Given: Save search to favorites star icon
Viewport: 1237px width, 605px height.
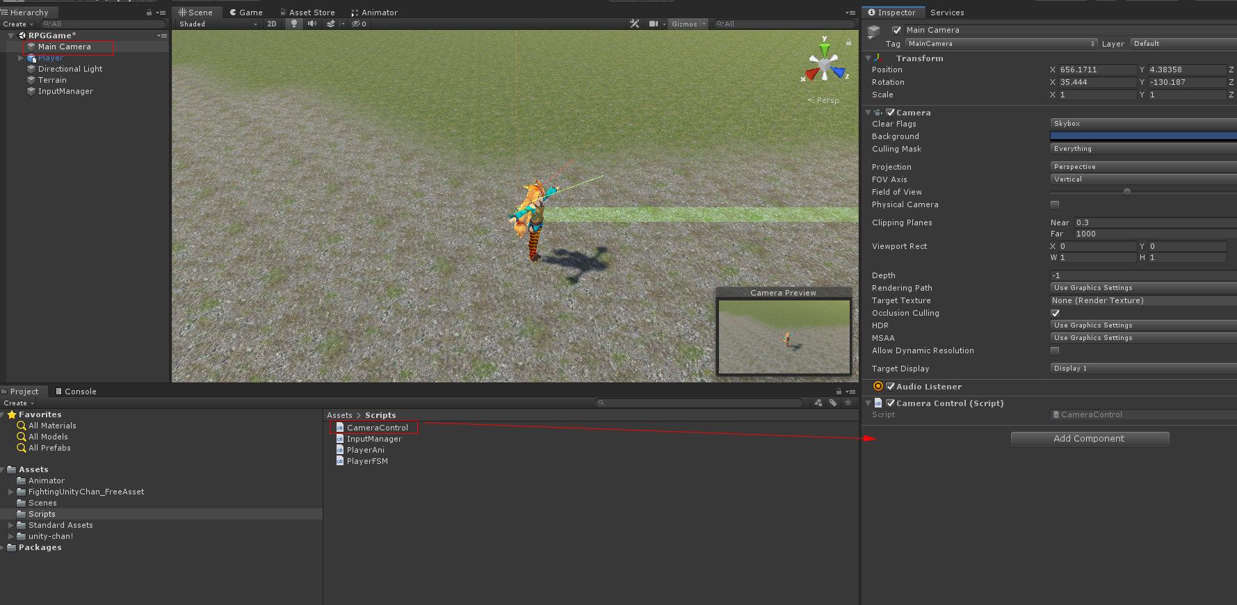Looking at the screenshot, I should click(x=848, y=403).
